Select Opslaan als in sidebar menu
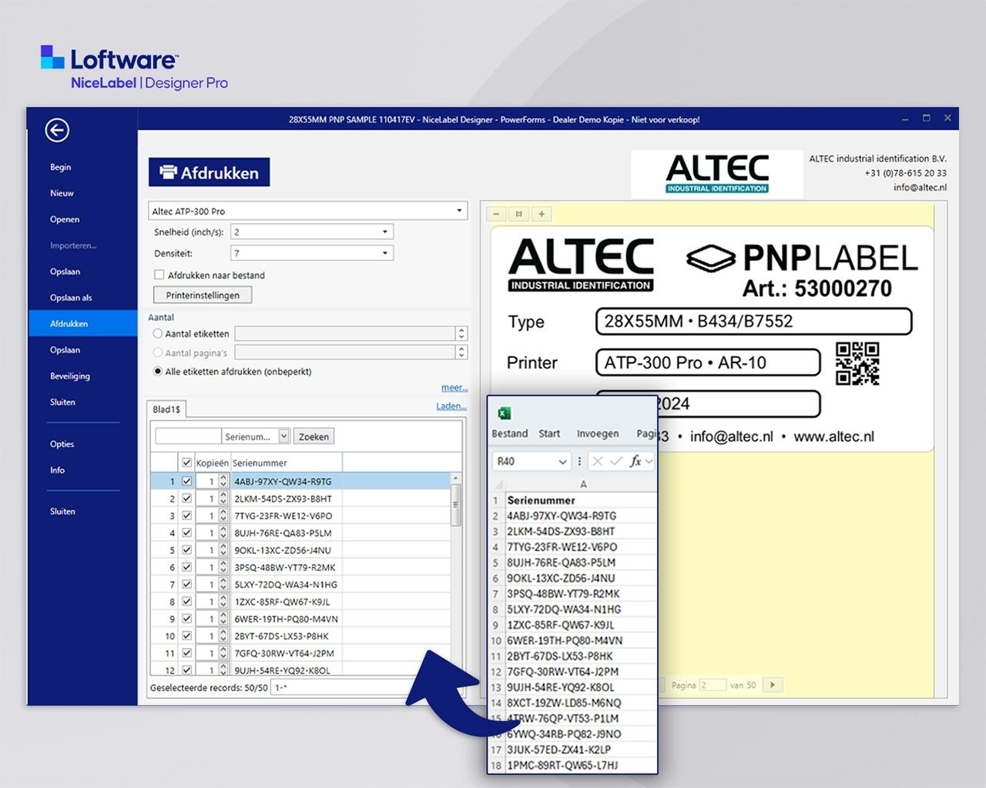 [x=71, y=298]
